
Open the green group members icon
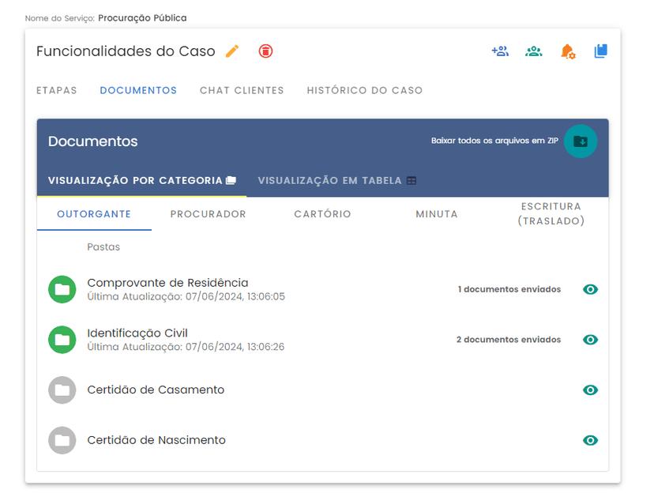coord(534,51)
